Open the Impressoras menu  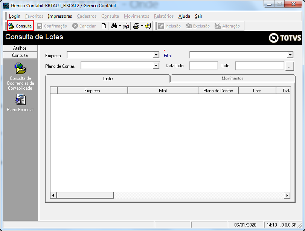pos(60,16)
